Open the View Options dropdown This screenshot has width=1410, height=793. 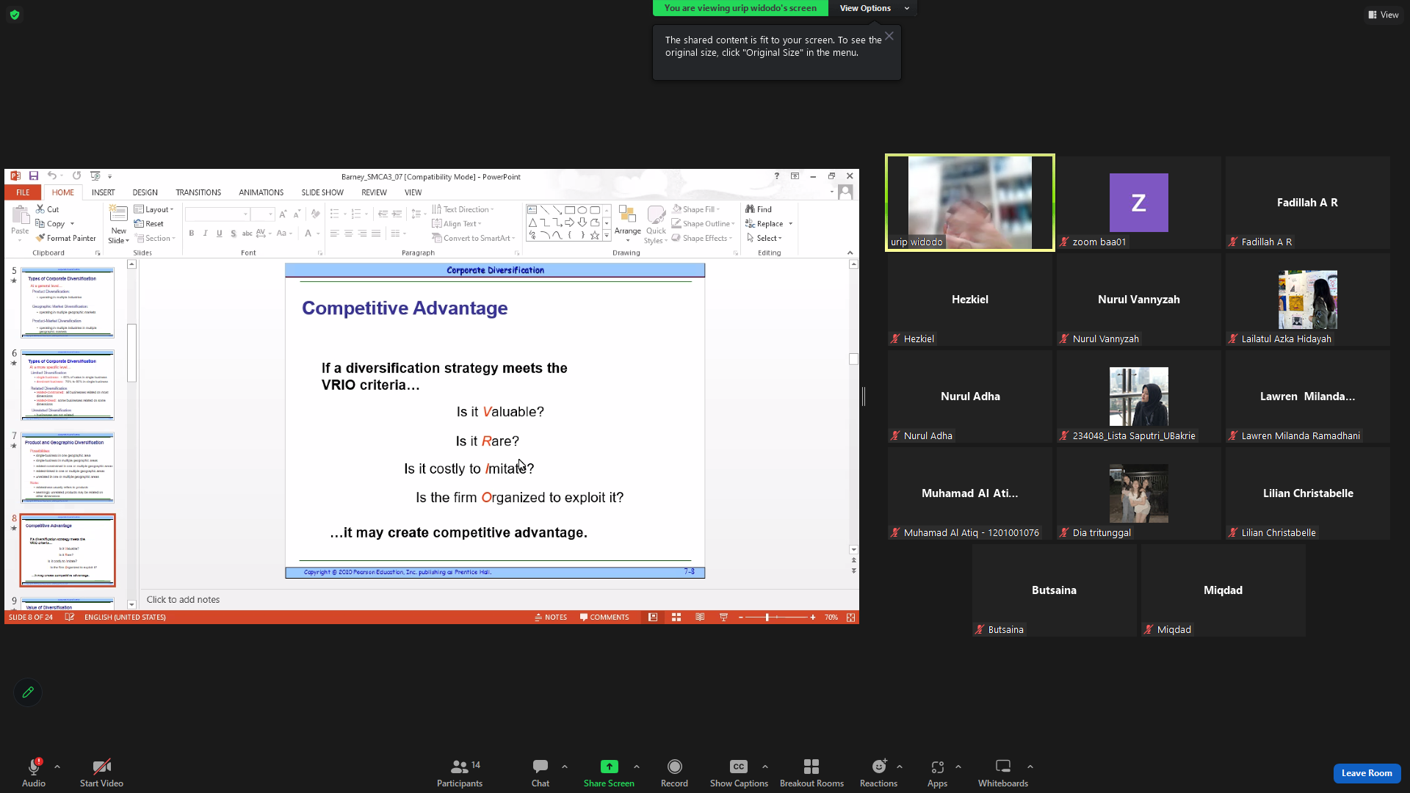tap(874, 8)
